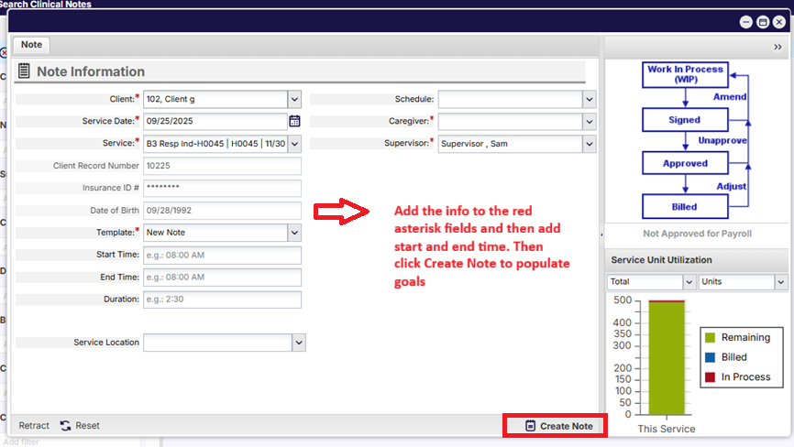Switch to the Note tab
This screenshot has width=794, height=447.
click(x=31, y=45)
